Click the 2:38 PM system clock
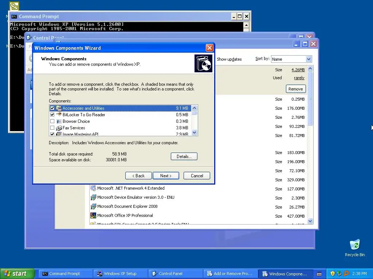 click(x=360, y=274)
